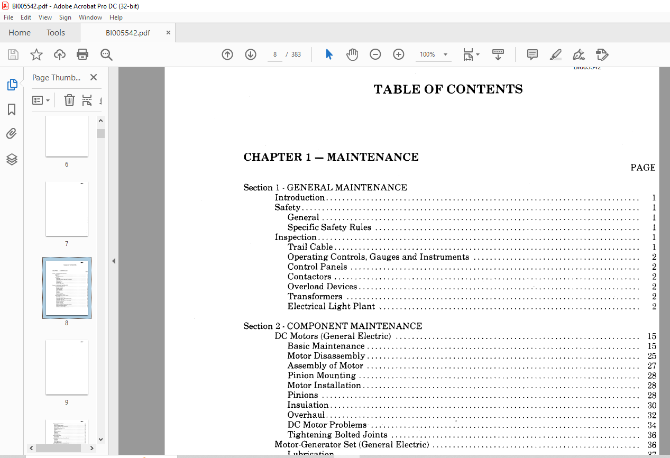Open Page Thumbnails sidebar icon
Image resolution: width=670 pixels, height=458 pixels.
(12, 84)
